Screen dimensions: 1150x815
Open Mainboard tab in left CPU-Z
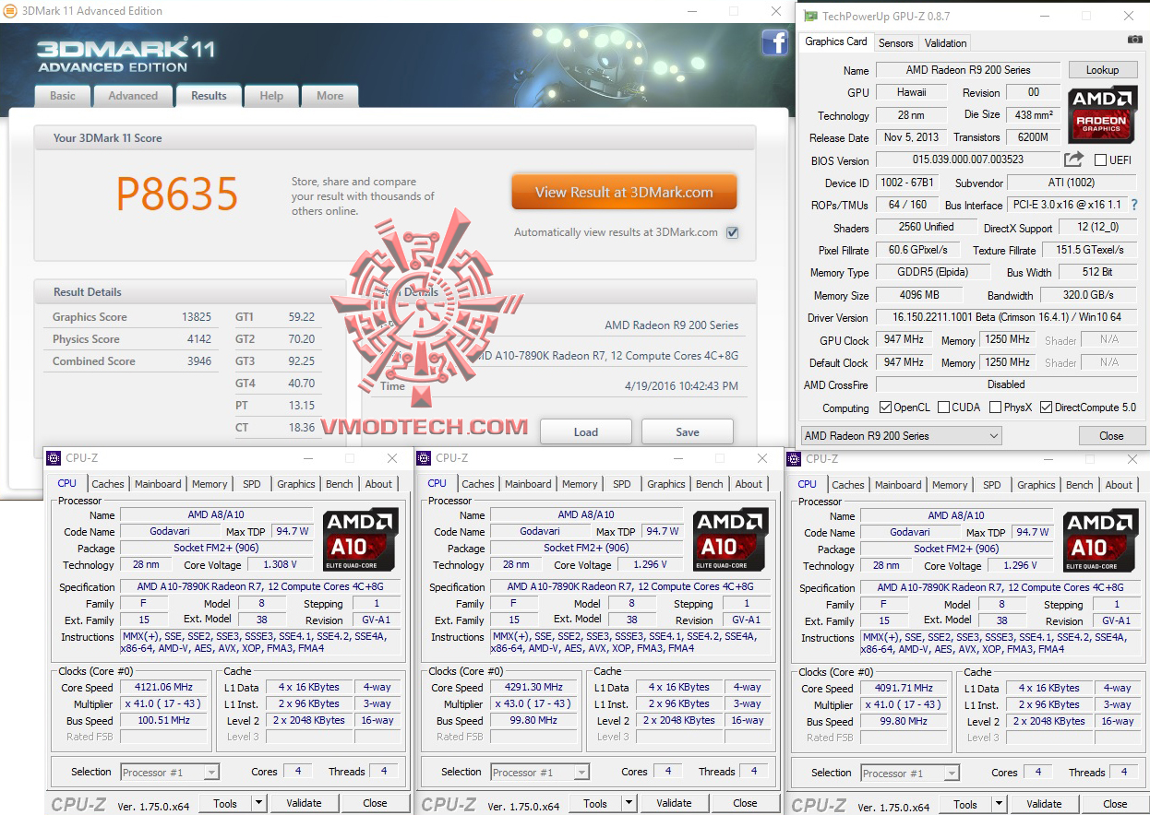[158, 484]
